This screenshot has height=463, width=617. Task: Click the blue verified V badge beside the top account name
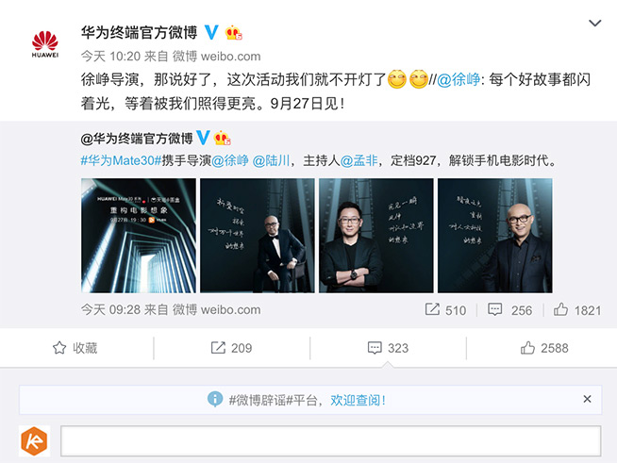tap(211, 32)
